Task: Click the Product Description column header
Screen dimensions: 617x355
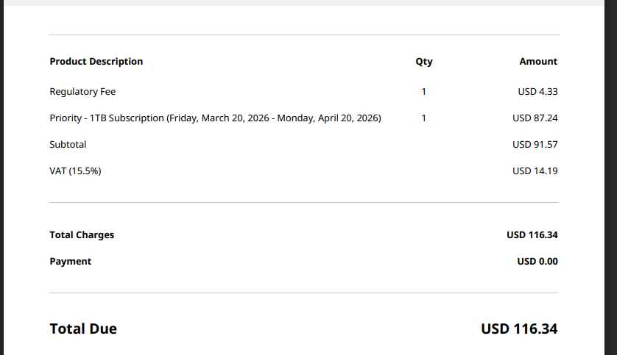Action: tap(96, 62)
